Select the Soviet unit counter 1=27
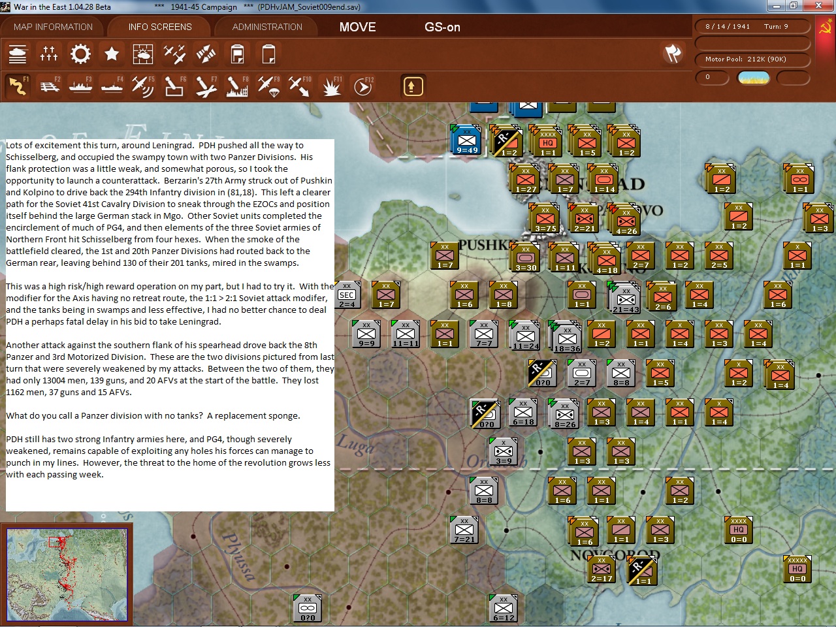The height and width of the screenshot is (627, 836). coord(526,180)
